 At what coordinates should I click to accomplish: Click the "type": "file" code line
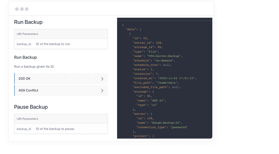click(146, 52)
